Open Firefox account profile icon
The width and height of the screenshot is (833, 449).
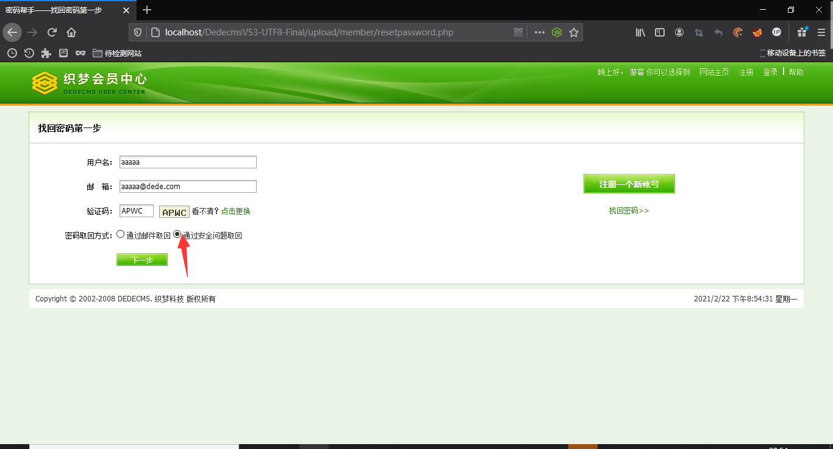(679, 32)
